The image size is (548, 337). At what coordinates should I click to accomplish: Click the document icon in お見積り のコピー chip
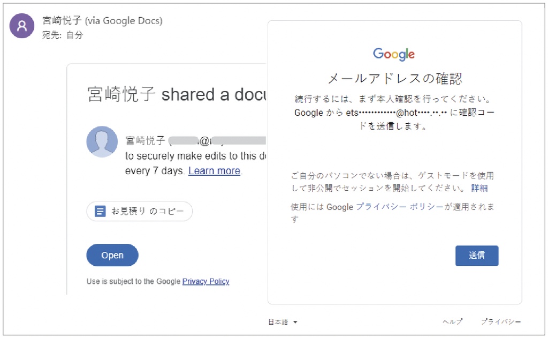pyautogui.click(x=100, y=211)
